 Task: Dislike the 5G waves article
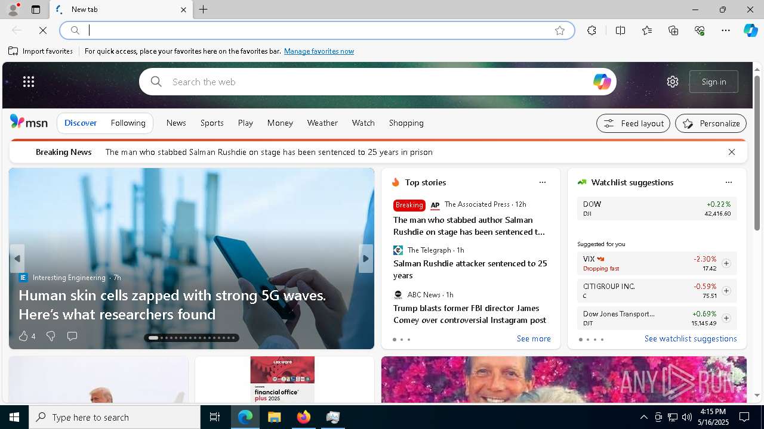[51, 336]
